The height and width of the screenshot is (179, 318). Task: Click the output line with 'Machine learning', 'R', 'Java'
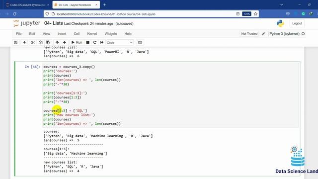[x=98, y=136]
